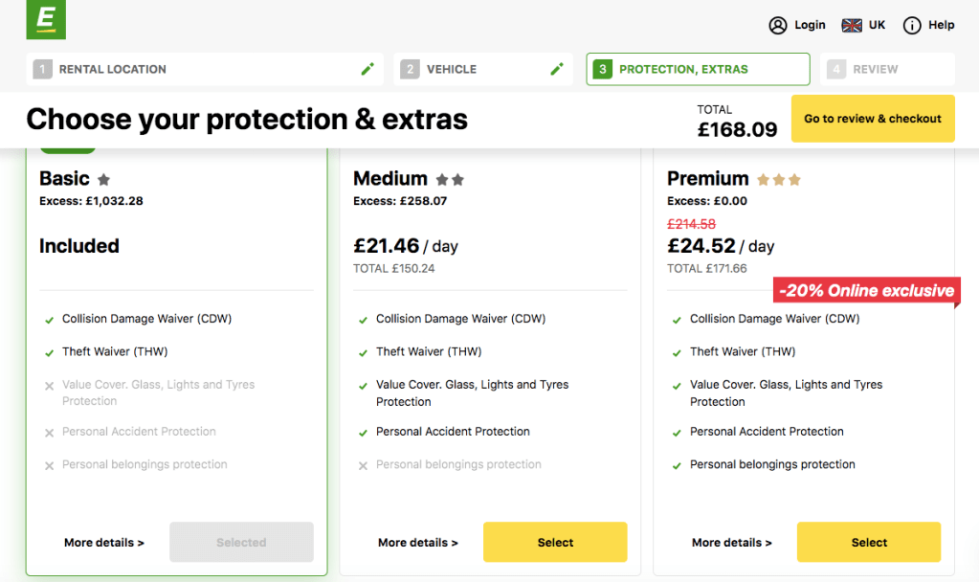Expand More details for Premium plan
979x582 pixels.
[732, 543]
